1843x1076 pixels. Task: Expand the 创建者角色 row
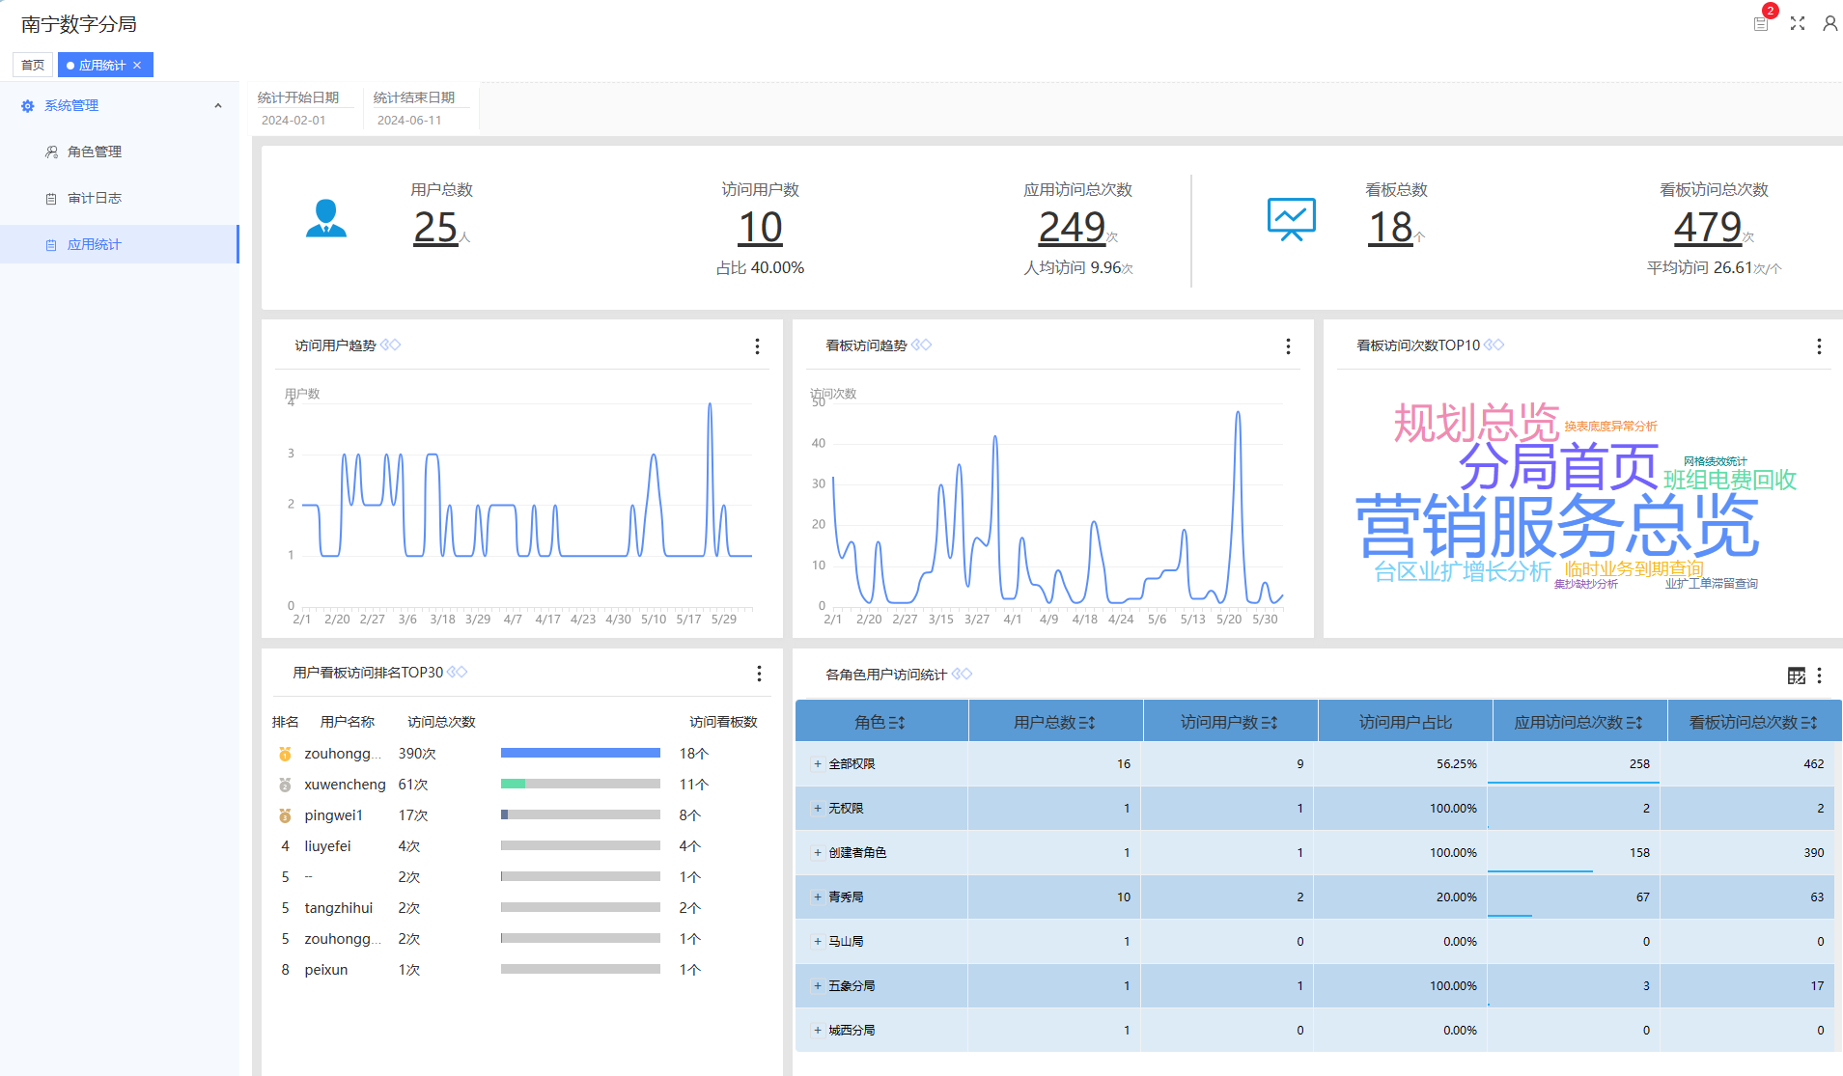click(817, 853)
